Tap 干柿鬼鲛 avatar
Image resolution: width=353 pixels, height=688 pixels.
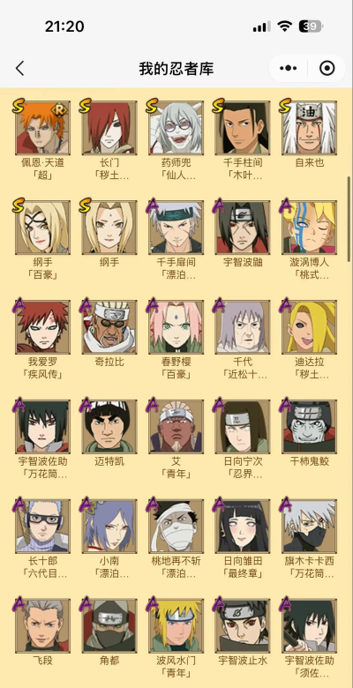[310, 427]
